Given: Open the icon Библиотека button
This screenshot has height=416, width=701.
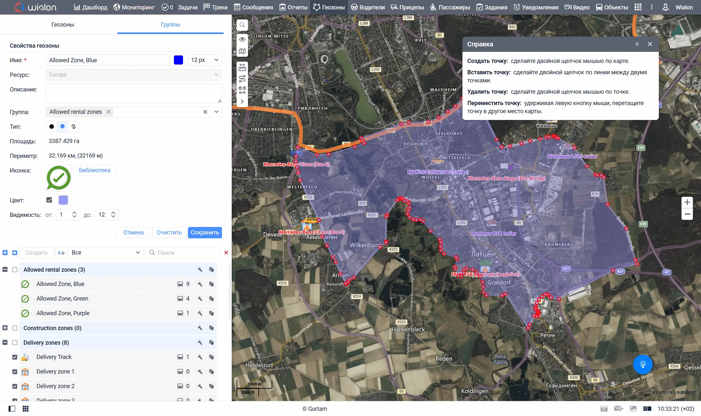Looking at the screenshot, I should click(x=94, y=170).
